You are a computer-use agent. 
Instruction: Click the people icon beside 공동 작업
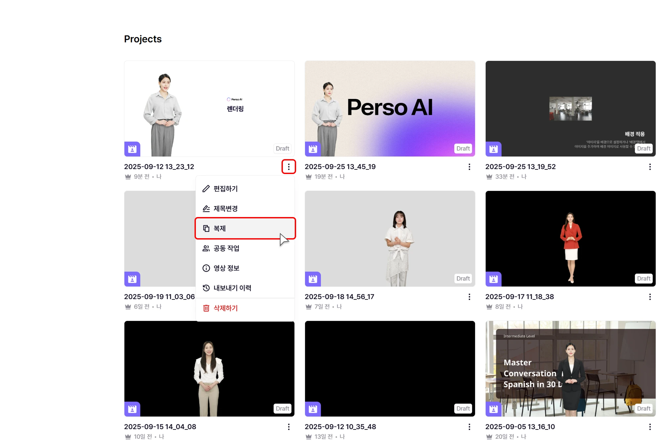[206, 248]
